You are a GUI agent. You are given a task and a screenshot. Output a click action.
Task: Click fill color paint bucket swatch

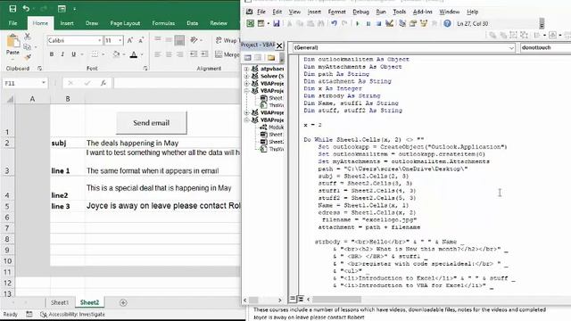(116, 54)
